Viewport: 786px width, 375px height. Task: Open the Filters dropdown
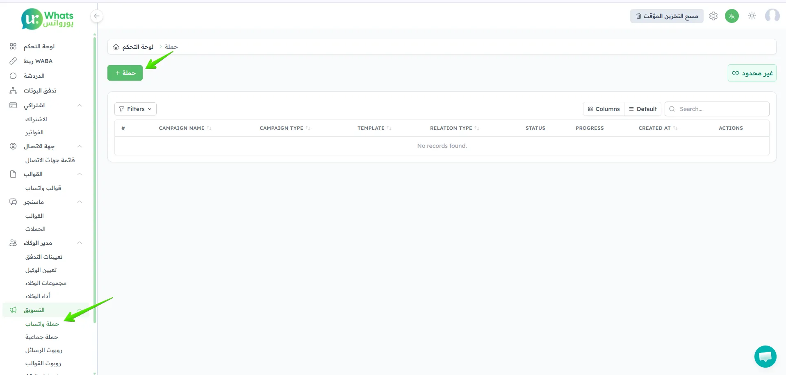point(135,109)
